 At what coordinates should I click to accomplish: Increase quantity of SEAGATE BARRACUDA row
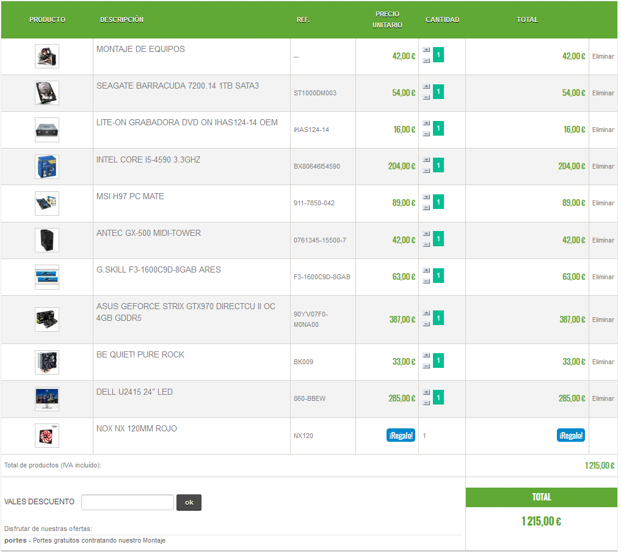427,86
